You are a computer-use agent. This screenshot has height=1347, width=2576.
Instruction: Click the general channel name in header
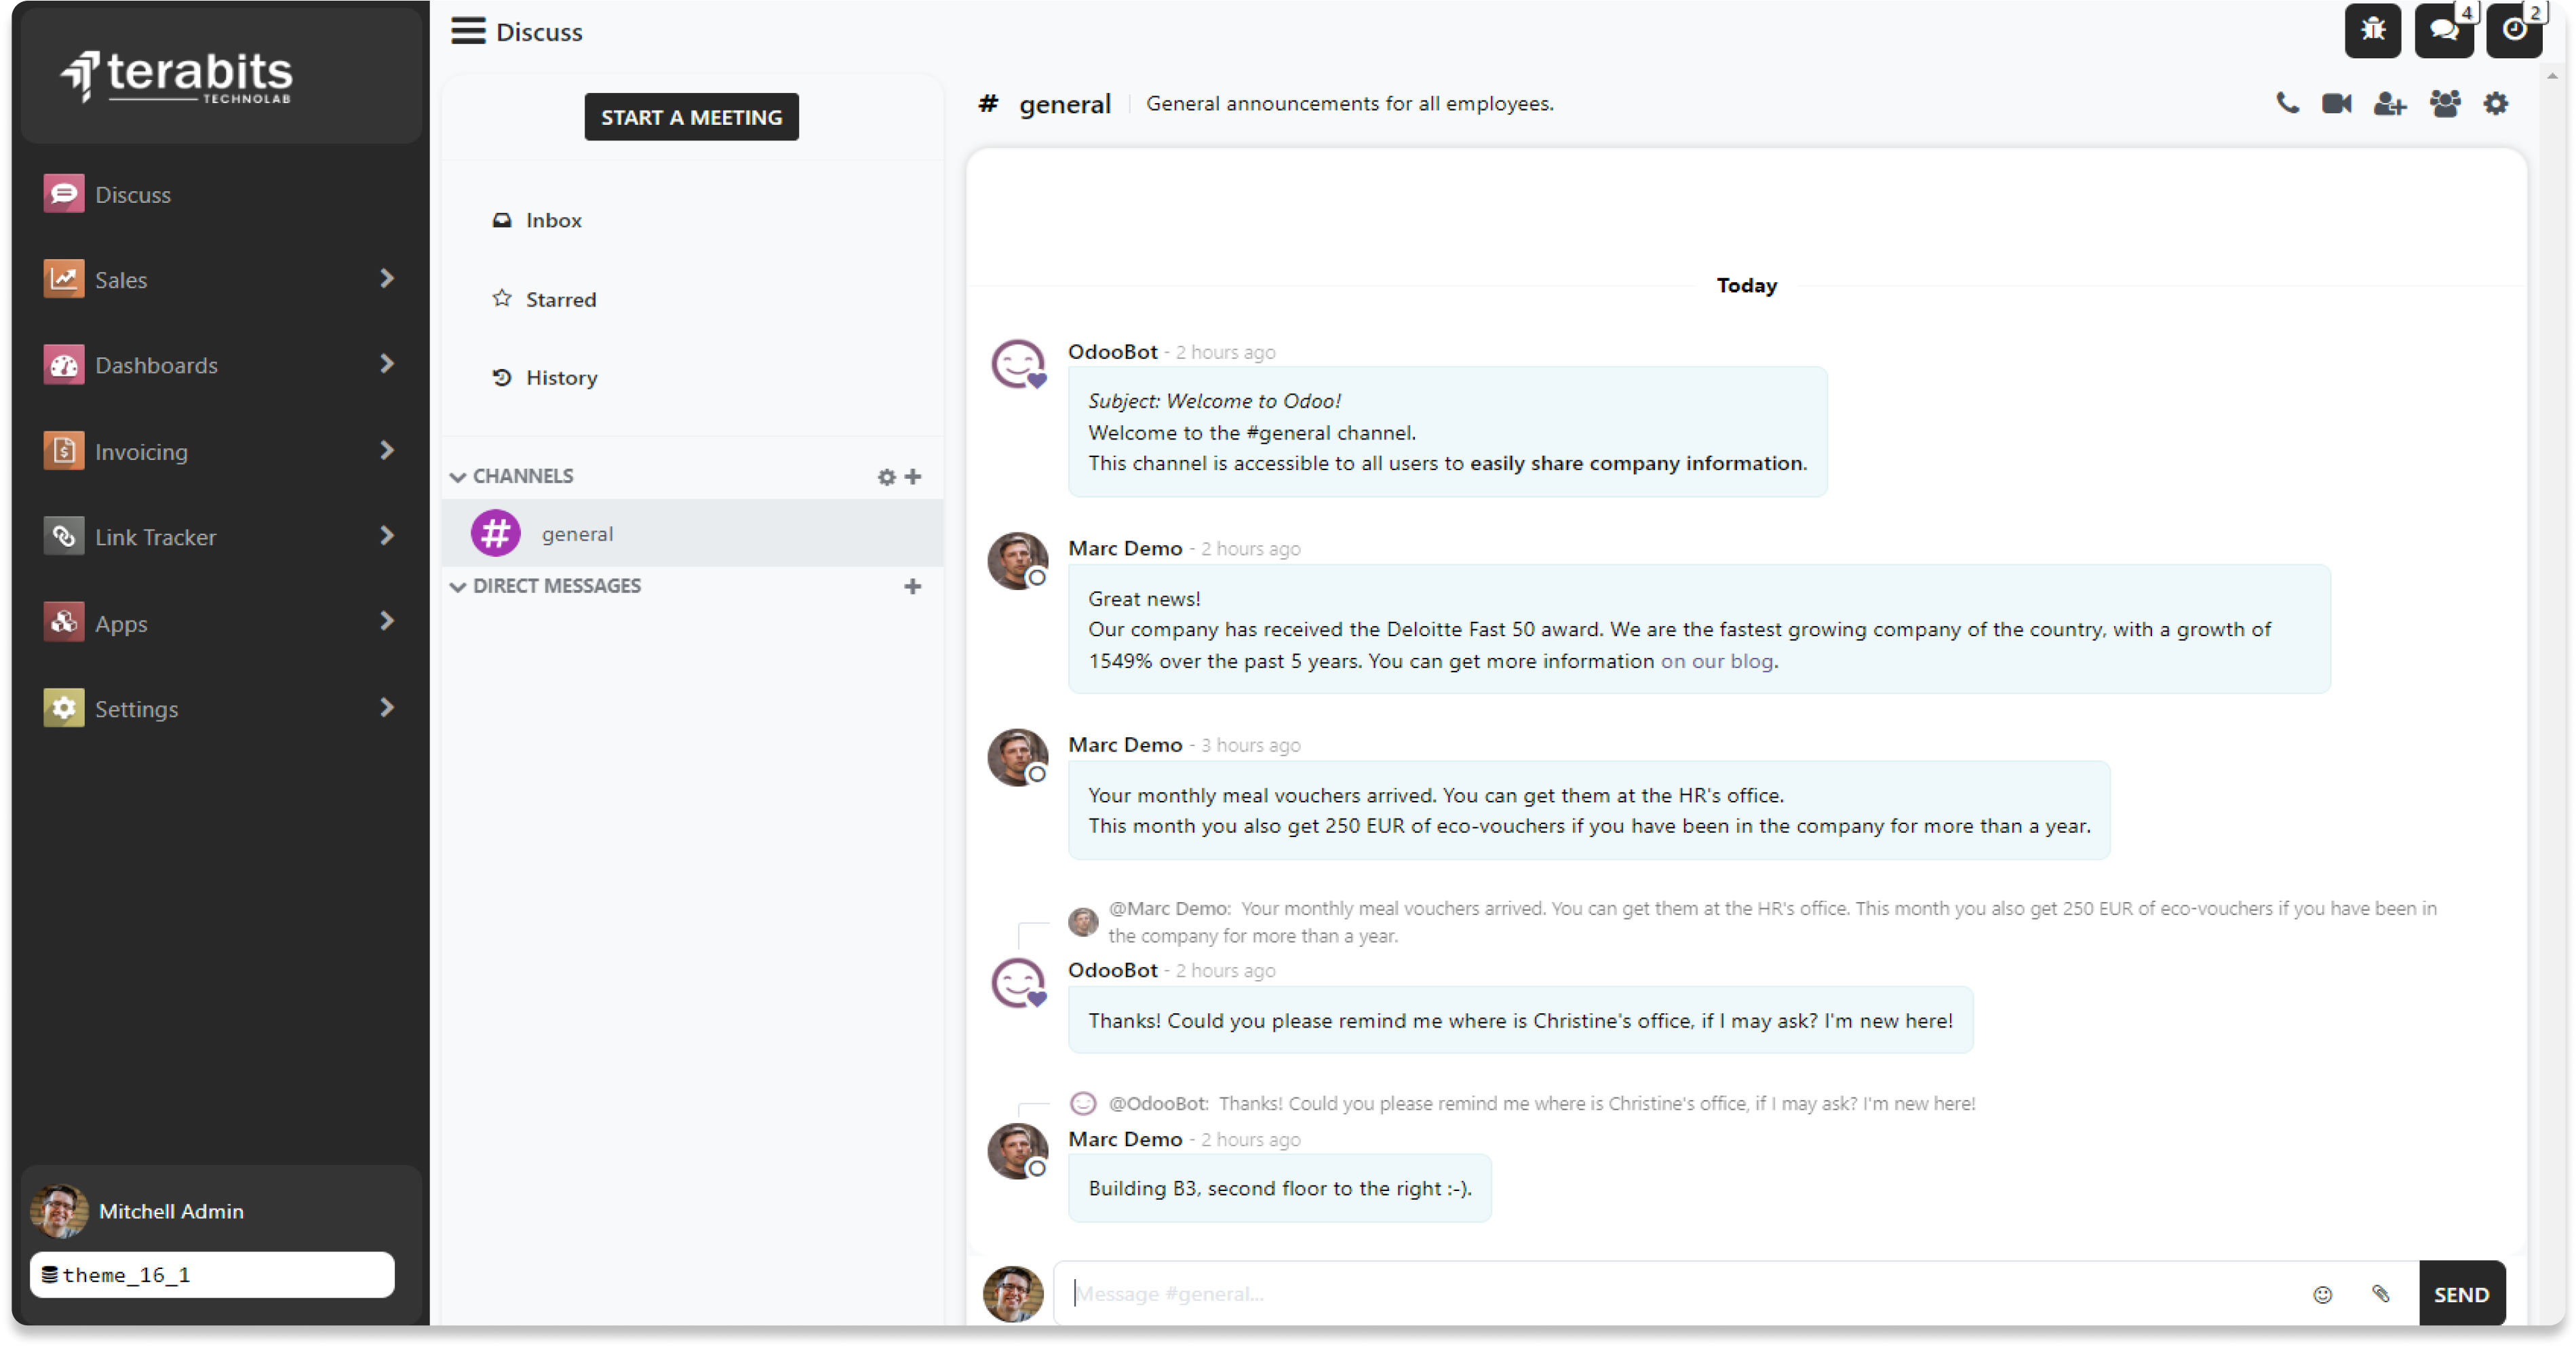pos(1065,104)
